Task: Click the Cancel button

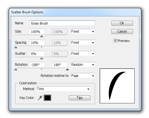Action: click(122, 32)
